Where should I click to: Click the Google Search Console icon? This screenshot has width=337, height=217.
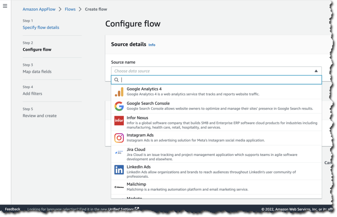click(x=119, y=106)
